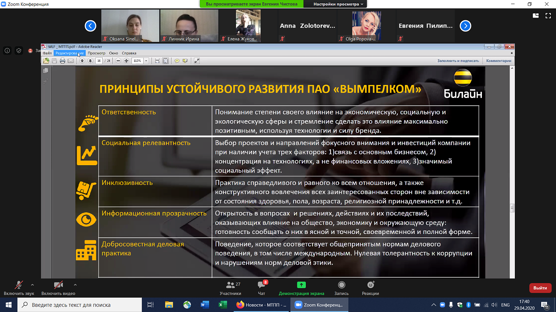This screenshot has width=556, height=312.
Task: Turn on camera with Включить видео
Action: click(58, 288)
